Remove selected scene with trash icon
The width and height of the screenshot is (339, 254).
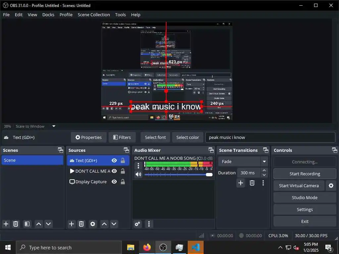pos(16,224)
